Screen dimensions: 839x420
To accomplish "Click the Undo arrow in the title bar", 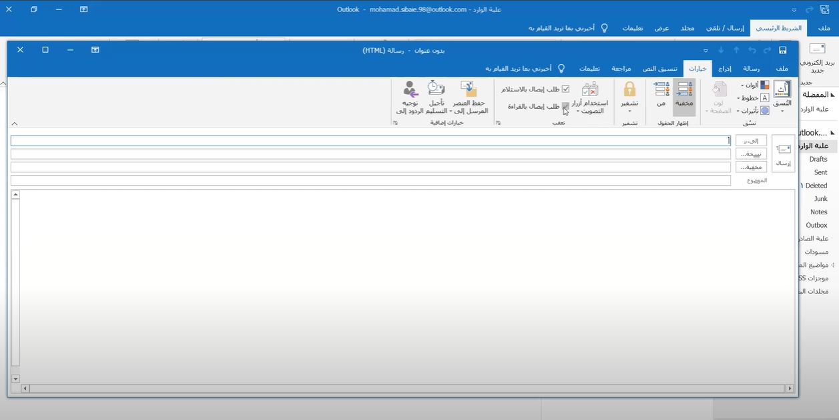I will (752, 50).
